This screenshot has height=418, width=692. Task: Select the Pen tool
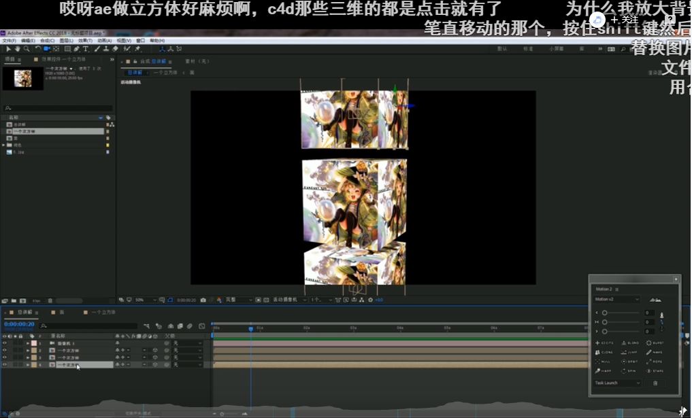pyautogui.click(x=76, y=49)
